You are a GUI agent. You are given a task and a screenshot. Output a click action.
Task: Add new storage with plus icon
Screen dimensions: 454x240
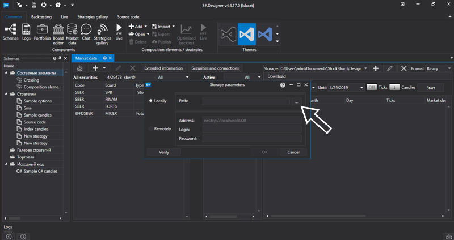point(376,68)
